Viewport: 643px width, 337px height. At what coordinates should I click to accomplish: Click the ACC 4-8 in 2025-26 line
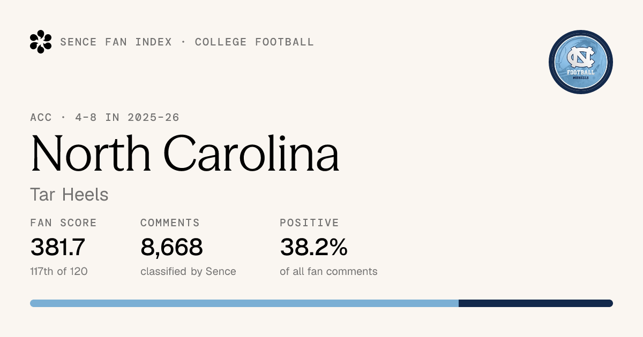coord(105,117)
